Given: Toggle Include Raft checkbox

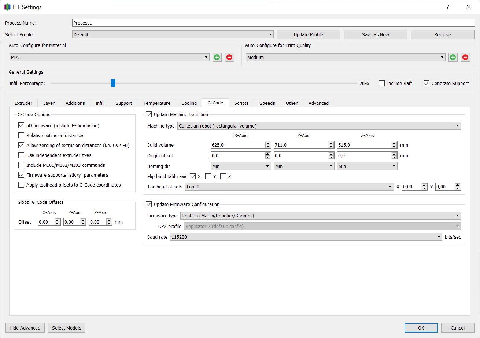Looking at the screenshot, I should pos(382,83).
